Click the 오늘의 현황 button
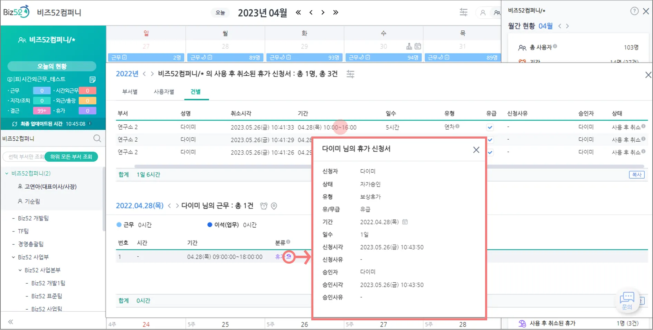The image size is (653, 330). pos(52,66)
